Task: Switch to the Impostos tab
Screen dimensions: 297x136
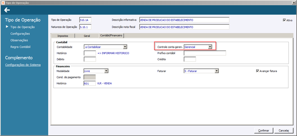Action: click(x=63, y=35)
